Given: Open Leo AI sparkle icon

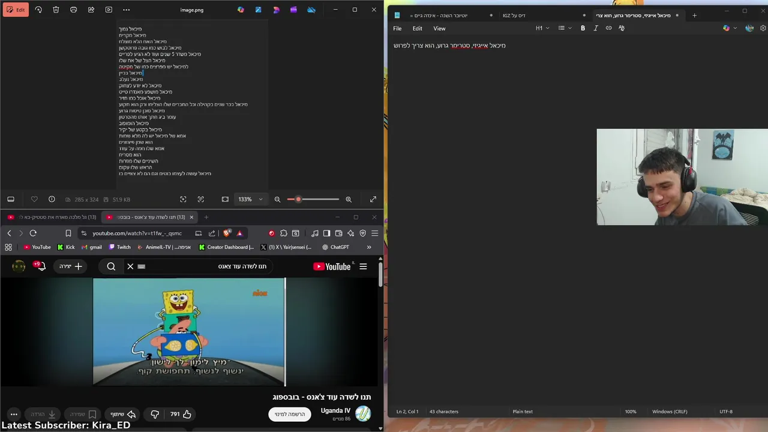Looking at the screenshot, I should tap(350, 233).
